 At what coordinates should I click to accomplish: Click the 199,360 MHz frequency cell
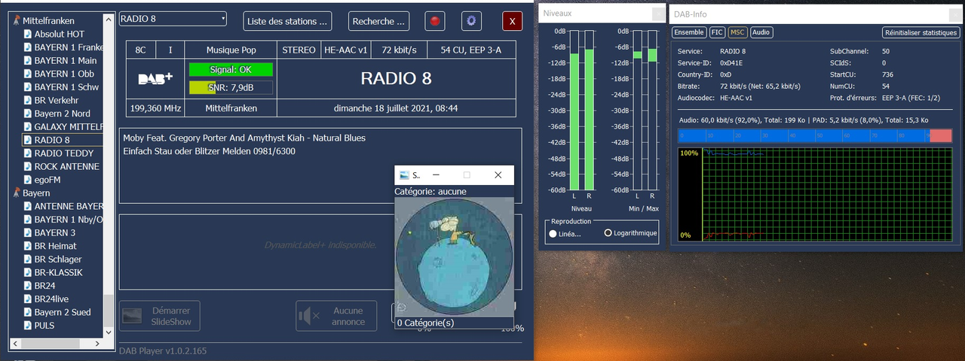click(x=155, y=108)
